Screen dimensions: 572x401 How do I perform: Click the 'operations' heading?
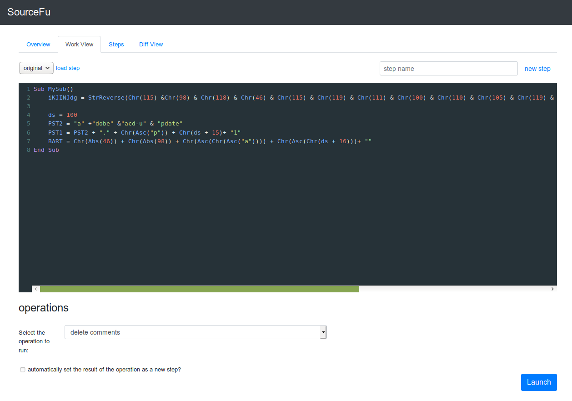(44, 308)
